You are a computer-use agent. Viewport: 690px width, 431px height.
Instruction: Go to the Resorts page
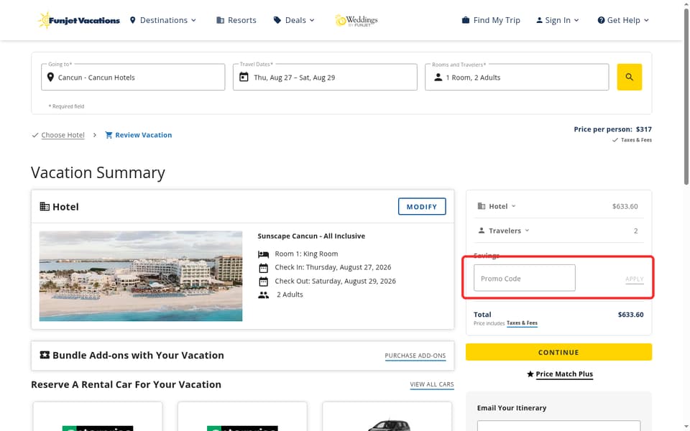[236, 20]
